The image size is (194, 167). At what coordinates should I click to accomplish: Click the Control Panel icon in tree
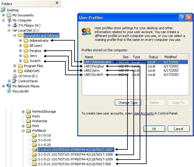pos(15,81)
